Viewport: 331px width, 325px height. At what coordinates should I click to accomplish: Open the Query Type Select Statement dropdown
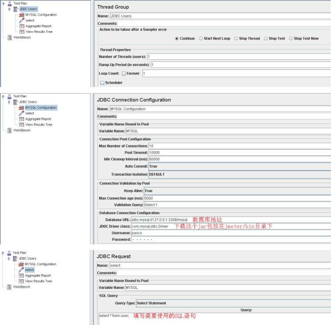tap(233, 303)
